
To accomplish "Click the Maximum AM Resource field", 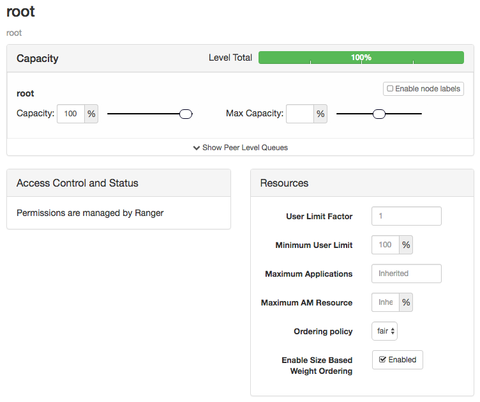I will pos(386,302).
